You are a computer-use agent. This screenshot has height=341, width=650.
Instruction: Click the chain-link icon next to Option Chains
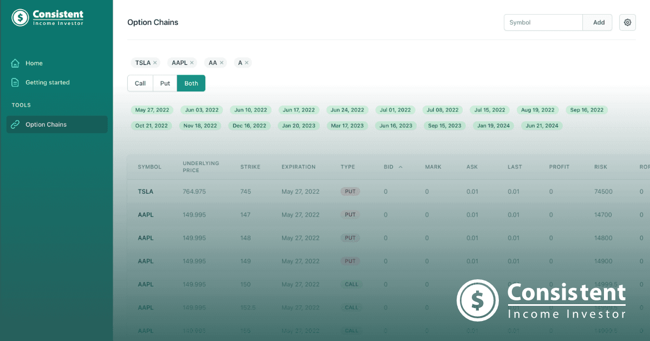(15, 124)
